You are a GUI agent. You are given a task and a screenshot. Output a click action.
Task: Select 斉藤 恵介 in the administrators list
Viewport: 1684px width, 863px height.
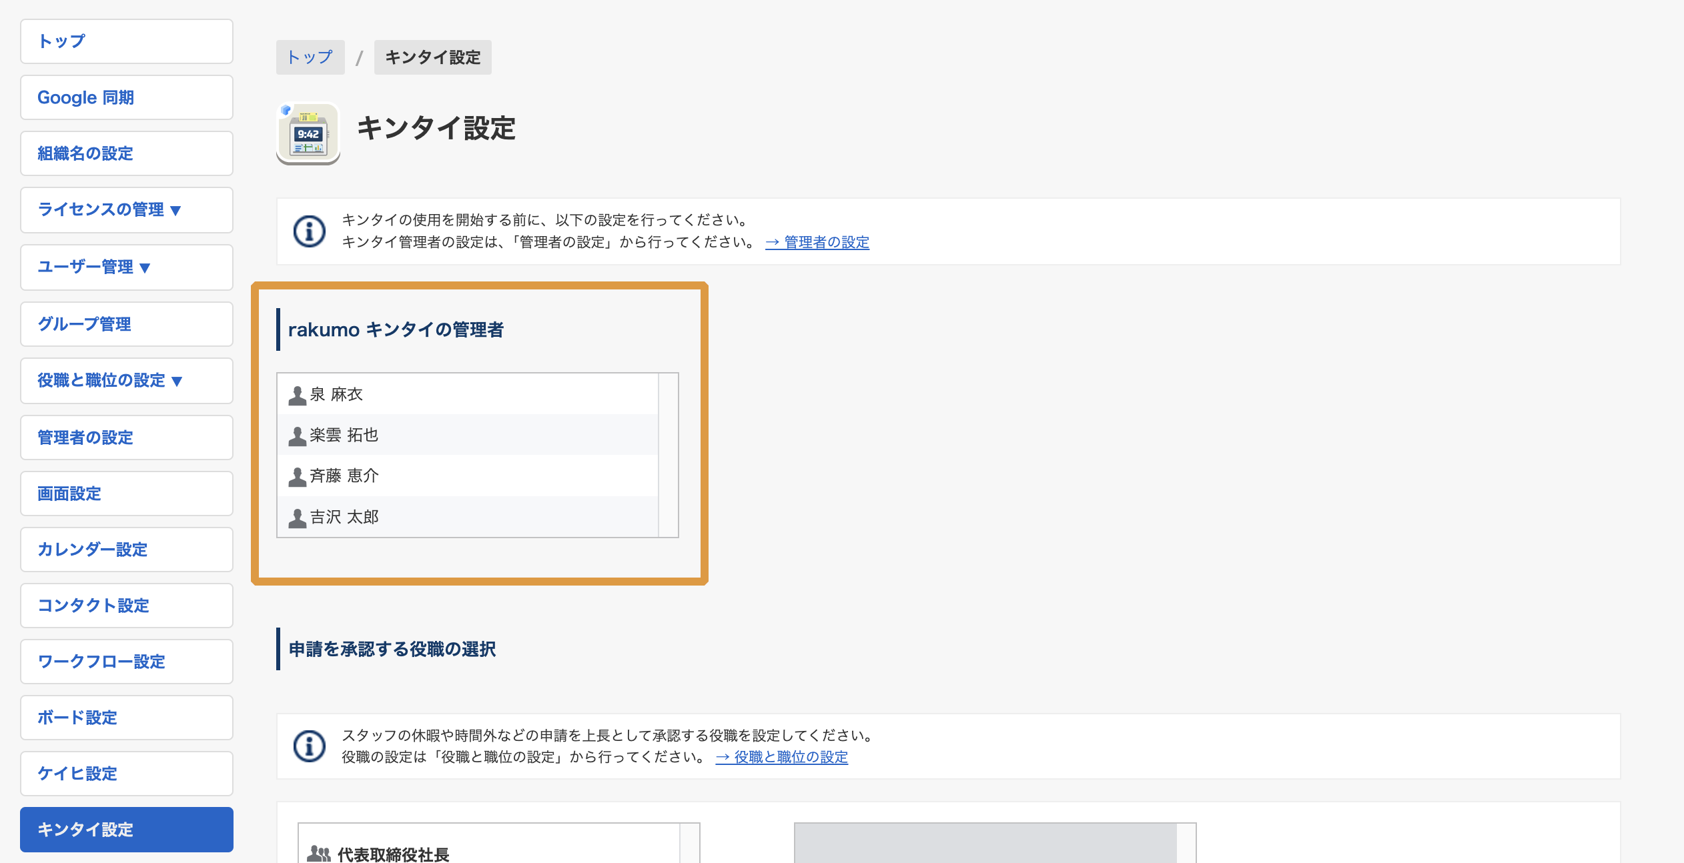(468, 476)
